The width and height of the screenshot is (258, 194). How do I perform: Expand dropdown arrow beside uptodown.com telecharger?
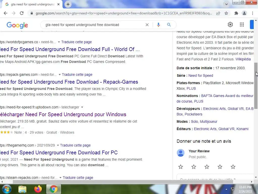click(x=82, y=107)
